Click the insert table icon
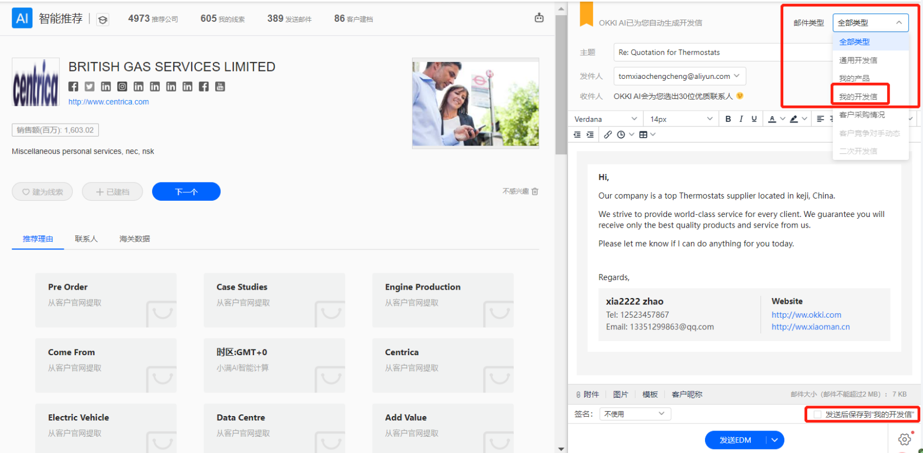The width and height of the screenshot is (923, 453). (643, 135)
